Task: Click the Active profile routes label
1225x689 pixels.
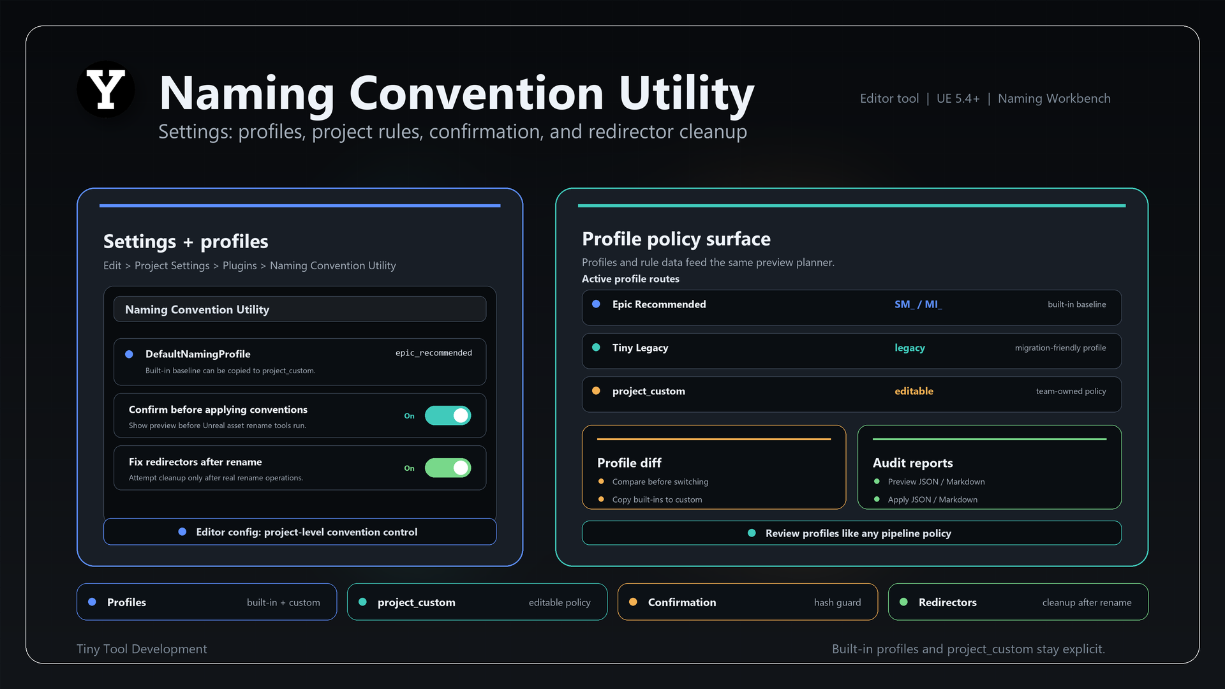Action: [x=630, y=279]
